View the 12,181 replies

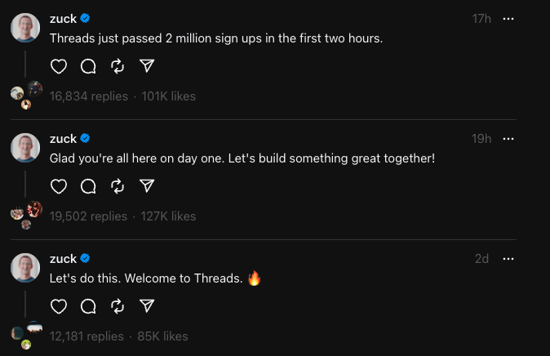tap(86, 336)
